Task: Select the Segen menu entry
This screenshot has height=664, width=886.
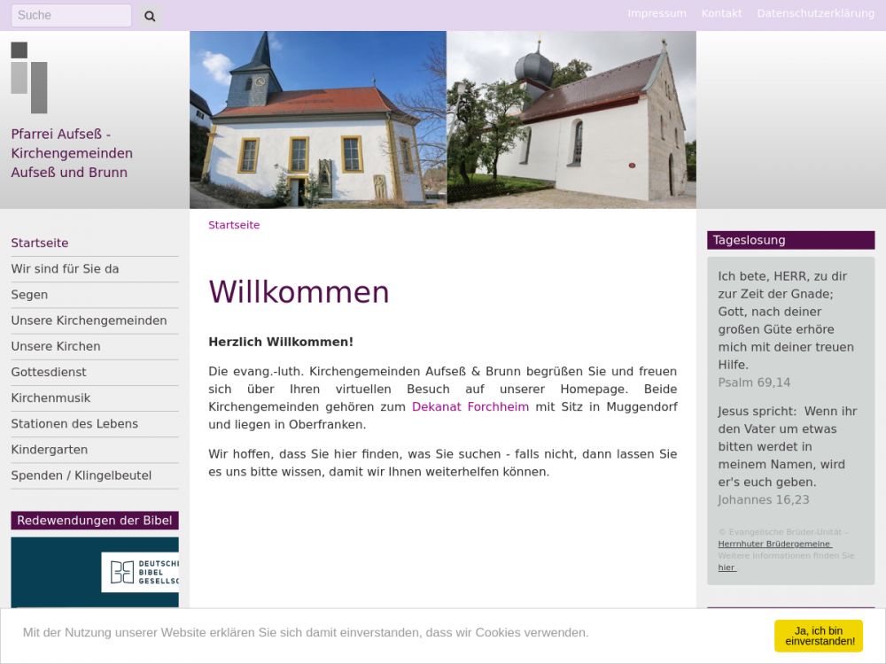Action: coord(29,294)
